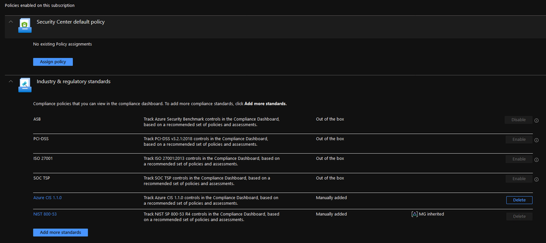
Task: Open the Azure CIS 1.1.0 link
Action: [48, 198]
